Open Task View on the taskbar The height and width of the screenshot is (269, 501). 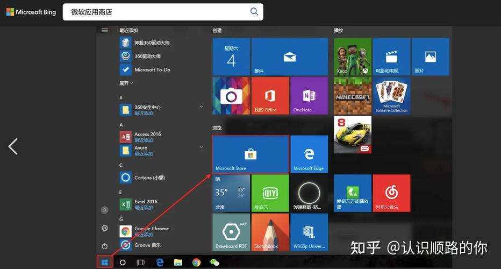141,263
